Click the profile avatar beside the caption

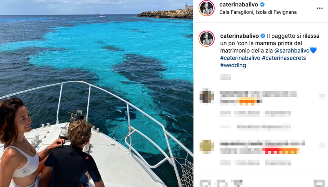[x=206, y=39]
